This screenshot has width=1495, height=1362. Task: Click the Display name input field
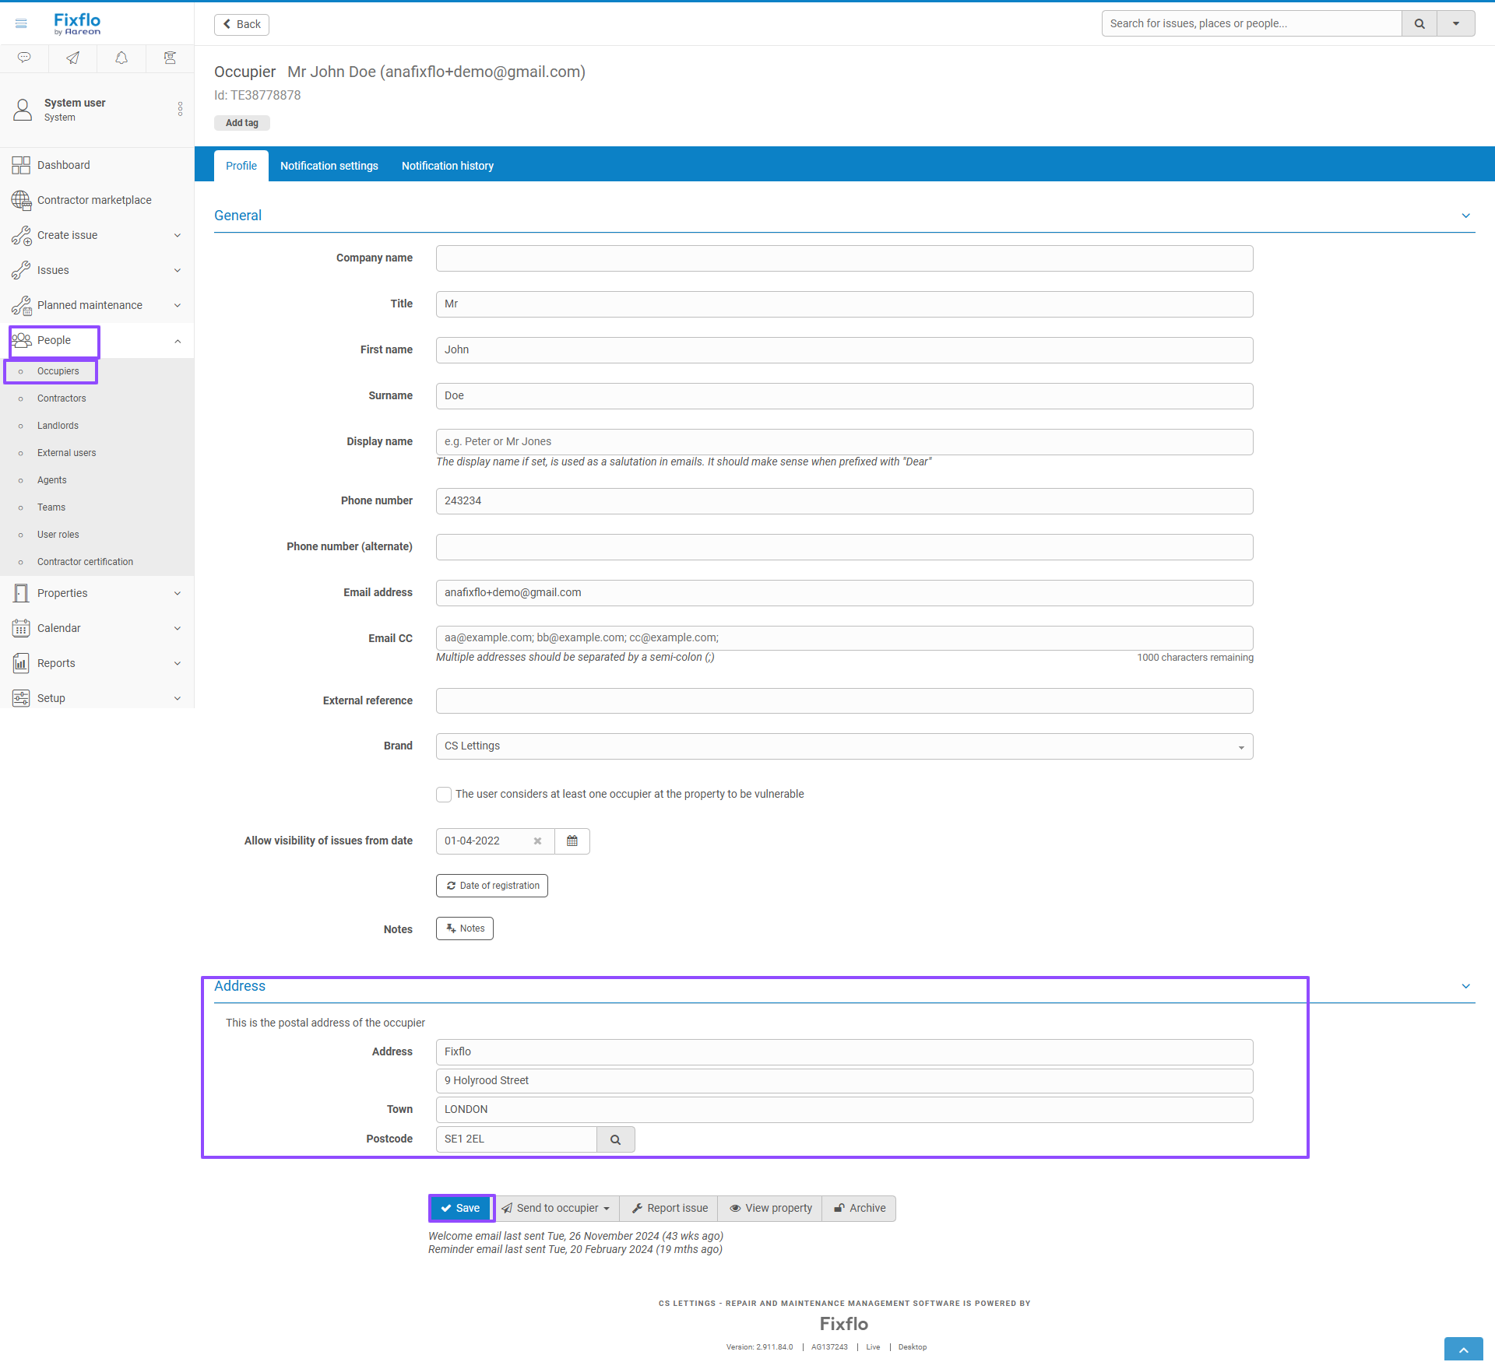[x=844, y=442]
